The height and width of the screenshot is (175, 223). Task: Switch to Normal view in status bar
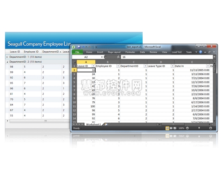click(x=167, y=128)
